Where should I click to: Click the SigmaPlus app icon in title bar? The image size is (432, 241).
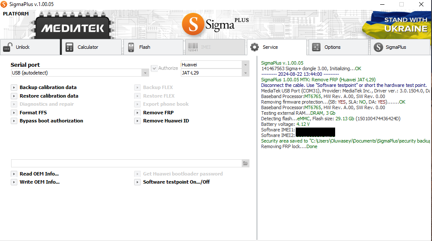[x=4, y=4]
